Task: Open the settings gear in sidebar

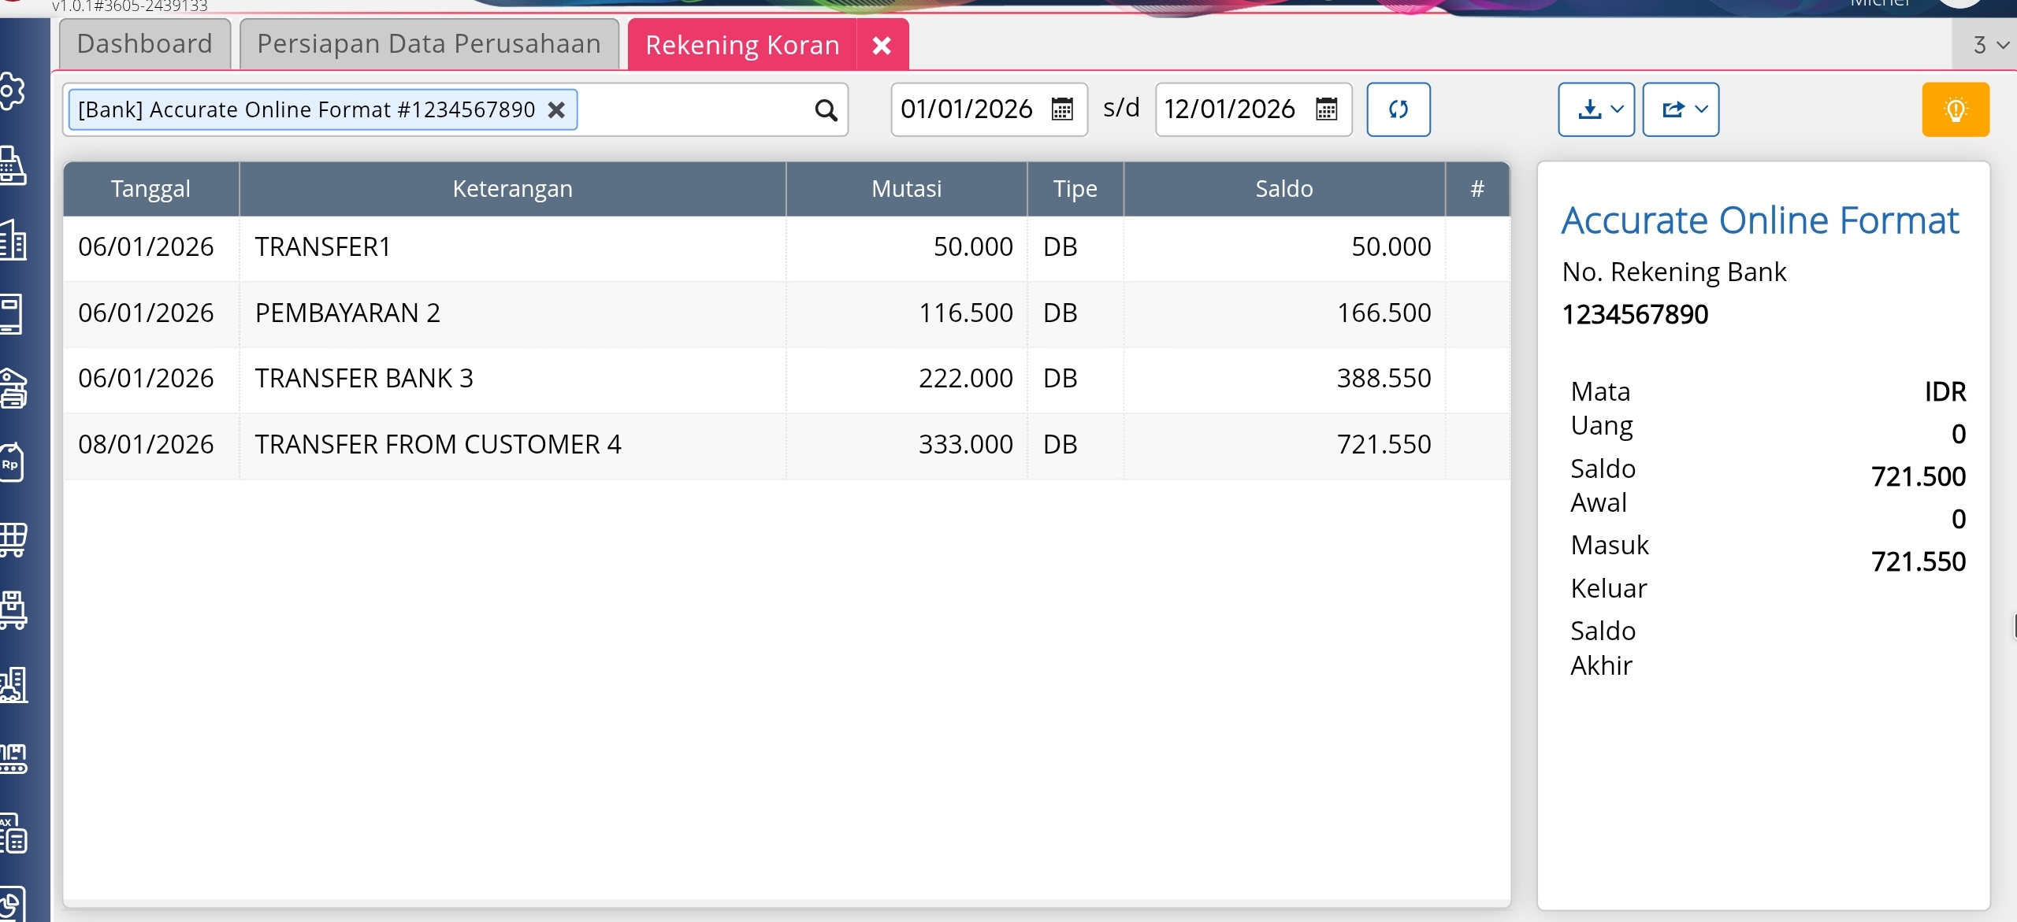Action: coord(13,92)
